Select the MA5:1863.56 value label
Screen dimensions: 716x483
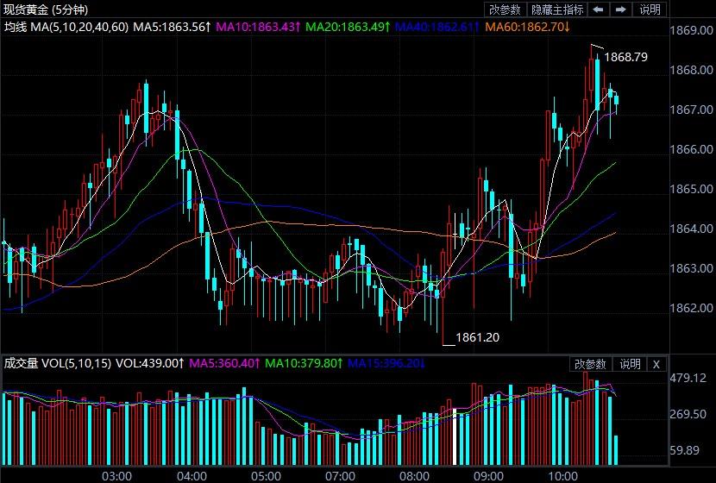tap(172, 27)
